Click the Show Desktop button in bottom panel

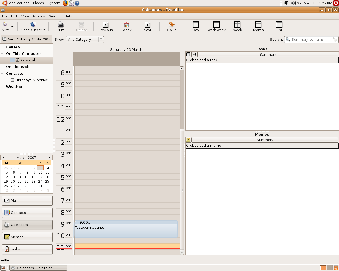coord(3,268)
